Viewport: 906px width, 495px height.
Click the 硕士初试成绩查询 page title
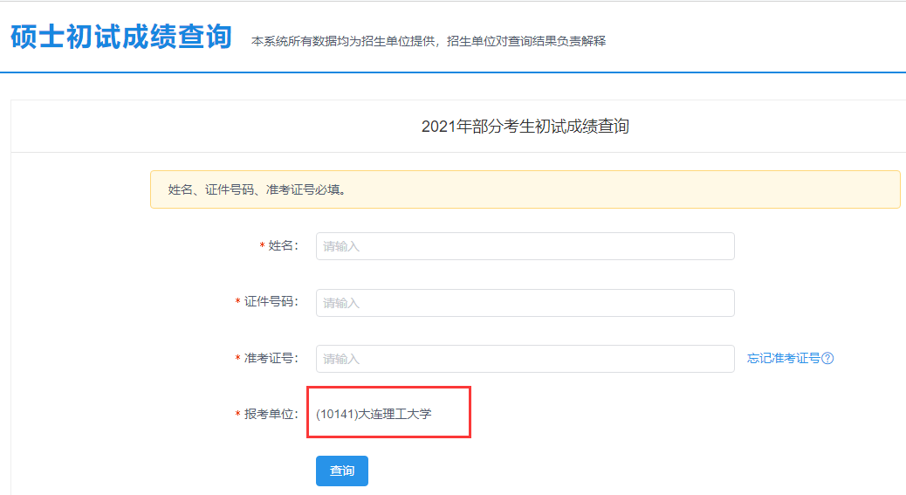point(121,38)
